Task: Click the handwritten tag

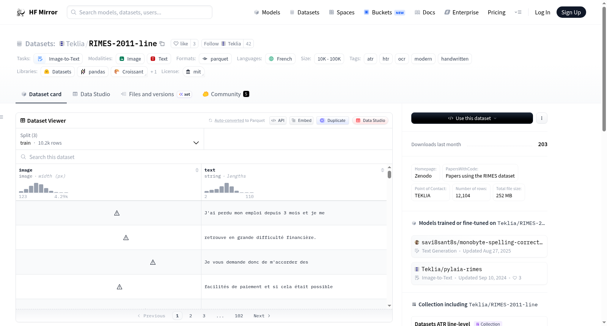Action: (x=455, y=59)
